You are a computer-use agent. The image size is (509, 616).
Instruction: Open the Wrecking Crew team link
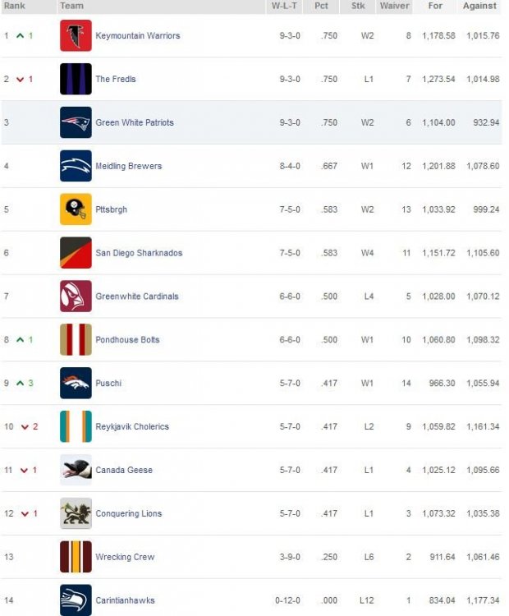(x=125, y=557)
